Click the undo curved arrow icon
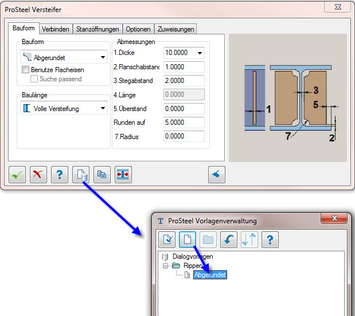The width and height of the screenshot is (355, 316). [x=229, y=240]
